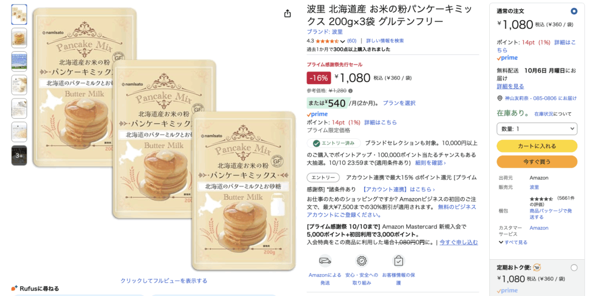Click the カートに入れる button

coord(536,146)
